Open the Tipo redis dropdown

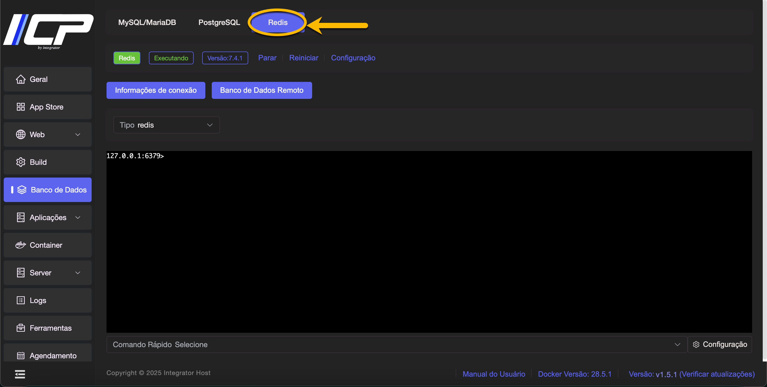(x=166, y=125)
